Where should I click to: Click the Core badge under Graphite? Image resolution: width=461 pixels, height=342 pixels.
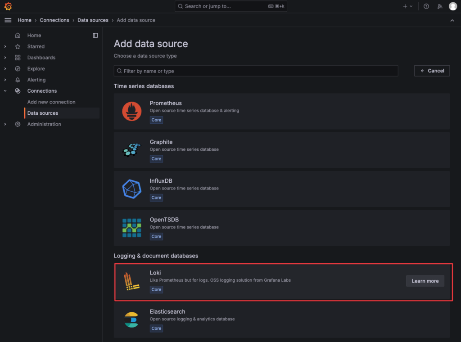156,159
